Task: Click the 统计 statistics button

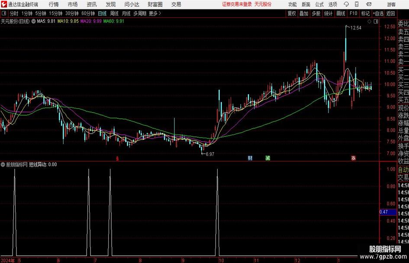Action: coord(328,13)
